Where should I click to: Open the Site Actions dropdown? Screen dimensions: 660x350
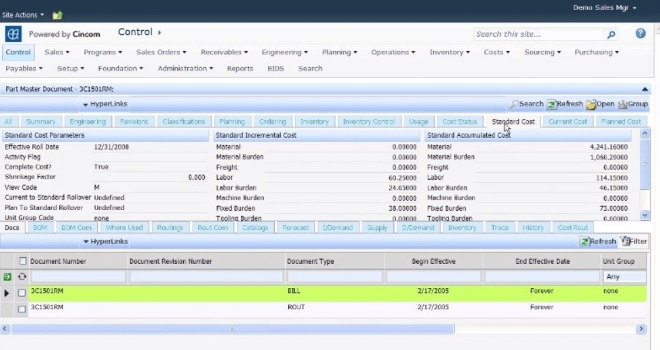point(23,15)
